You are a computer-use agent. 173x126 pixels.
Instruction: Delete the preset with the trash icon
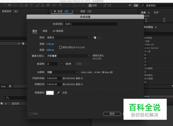99,38
